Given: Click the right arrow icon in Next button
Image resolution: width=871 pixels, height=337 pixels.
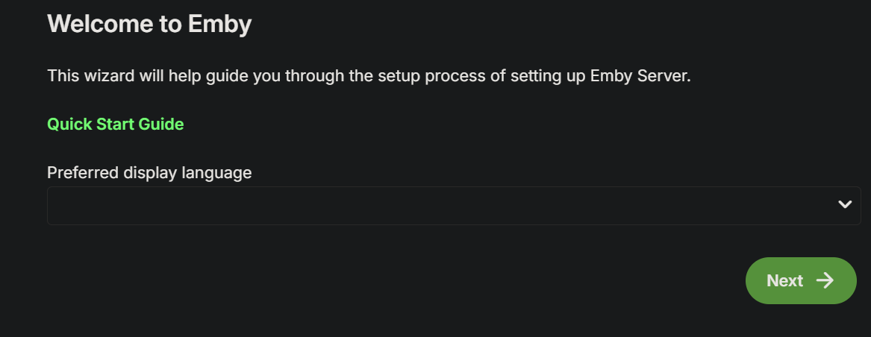Looking at the screenshot, I should pos(825,280).
